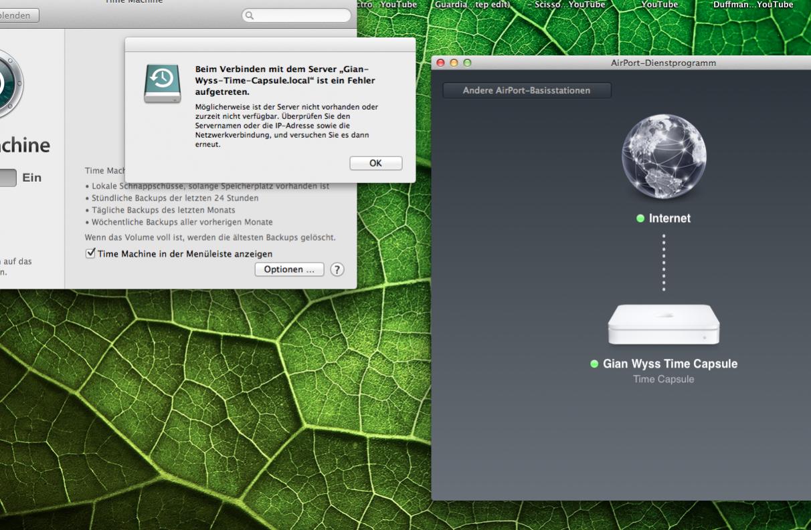Click the Gian Wyss Time Capsule label
The width and height of the screenshot is (811, 530).
[670, 364]
